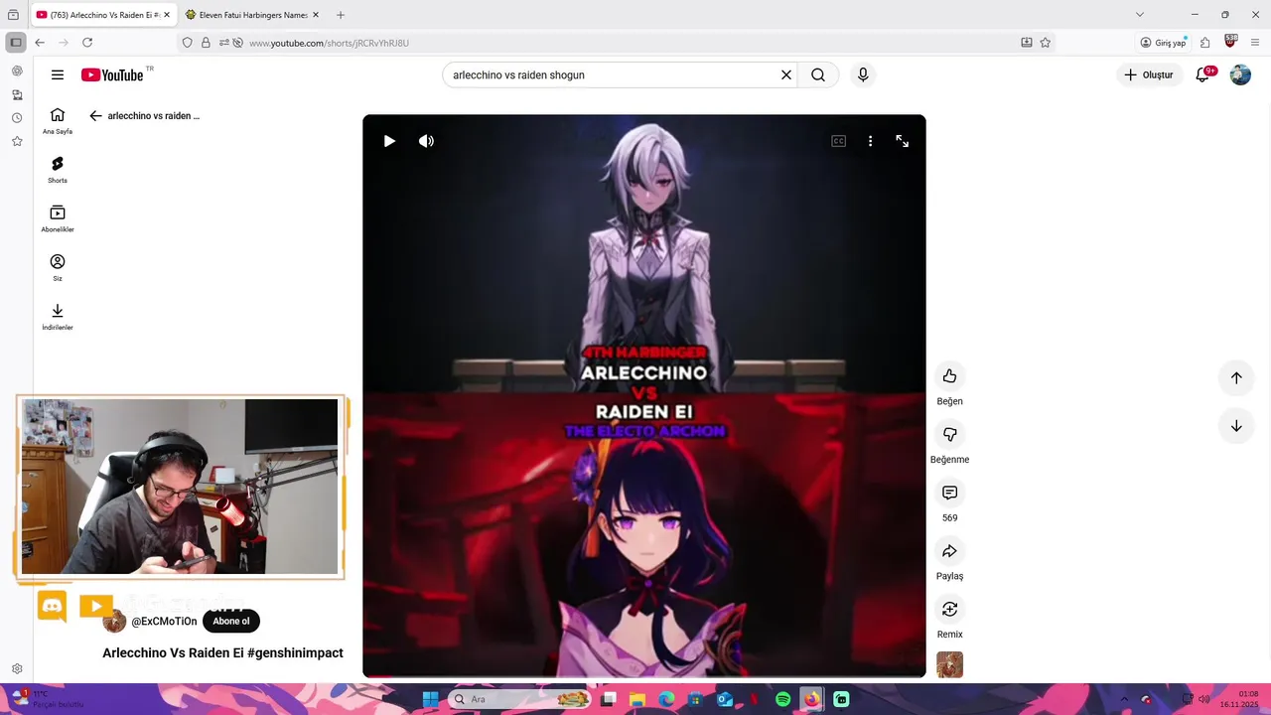Close the Eleven Fatui Harbingers tab
Screen dimensions: 1271x715
(316, 15)
